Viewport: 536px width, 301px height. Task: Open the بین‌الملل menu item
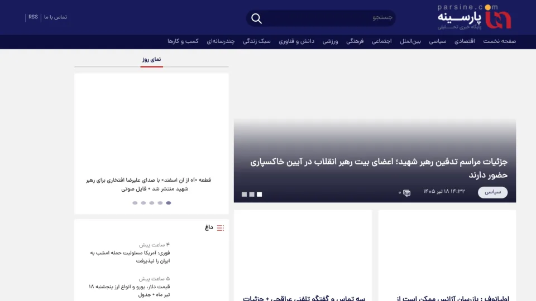(410, 41)
